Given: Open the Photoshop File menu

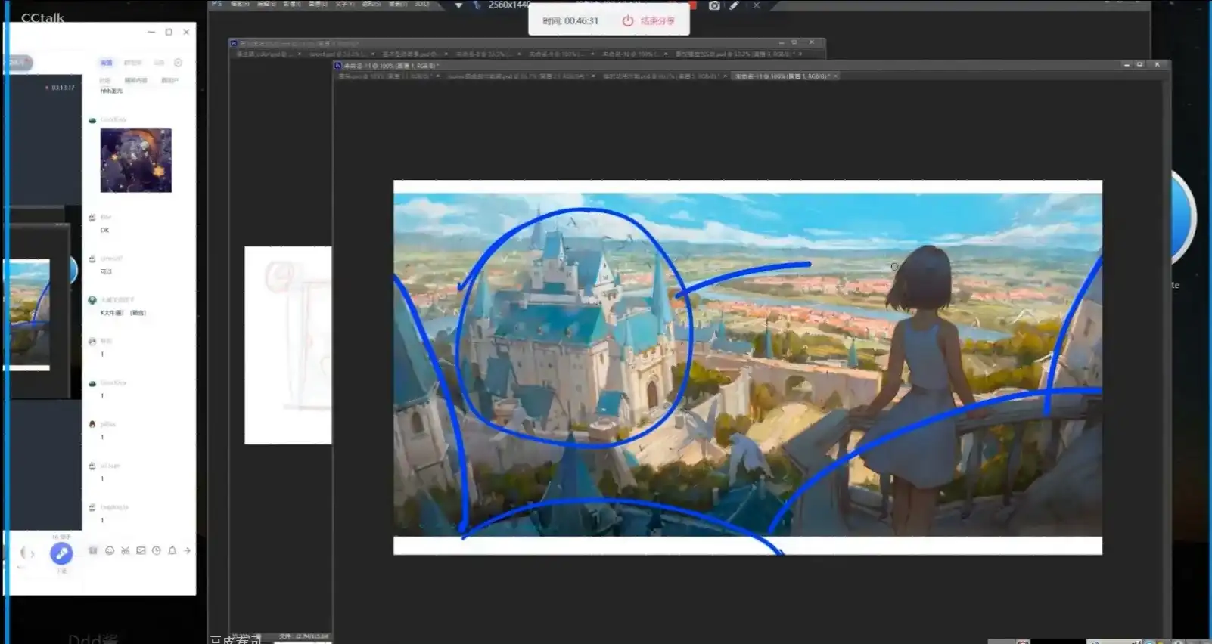Looking at the screenshot, I should point(240,5).
